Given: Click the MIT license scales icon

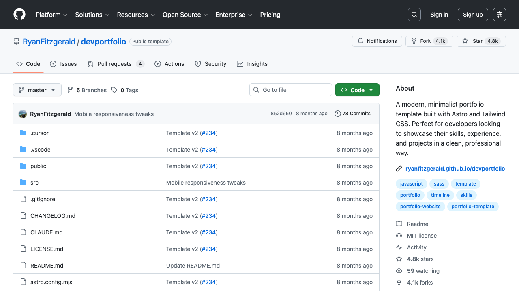Looking at the screenshot, I should [399, 235].
